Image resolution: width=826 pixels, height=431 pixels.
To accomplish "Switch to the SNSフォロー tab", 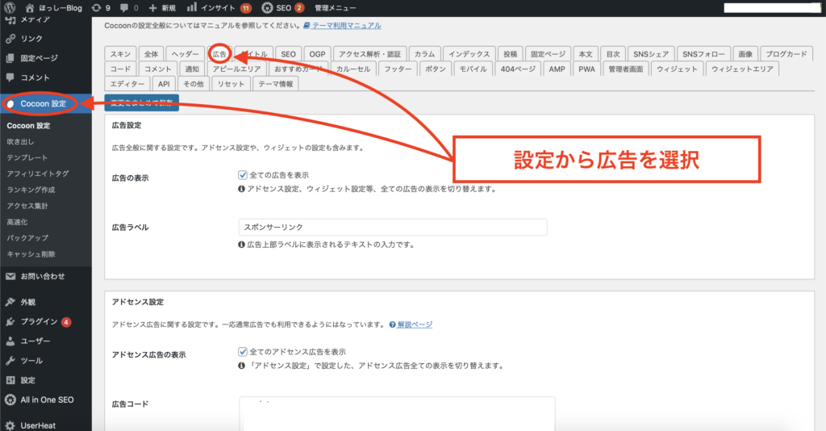I will tap(703, 54).
